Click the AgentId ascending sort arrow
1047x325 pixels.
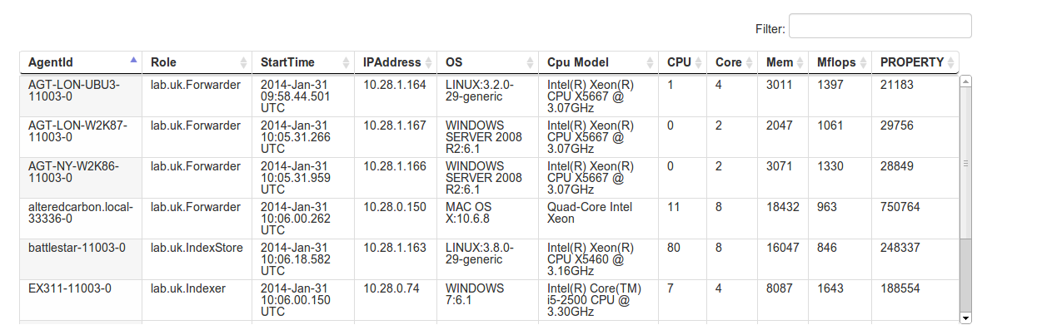click(133, 60)
